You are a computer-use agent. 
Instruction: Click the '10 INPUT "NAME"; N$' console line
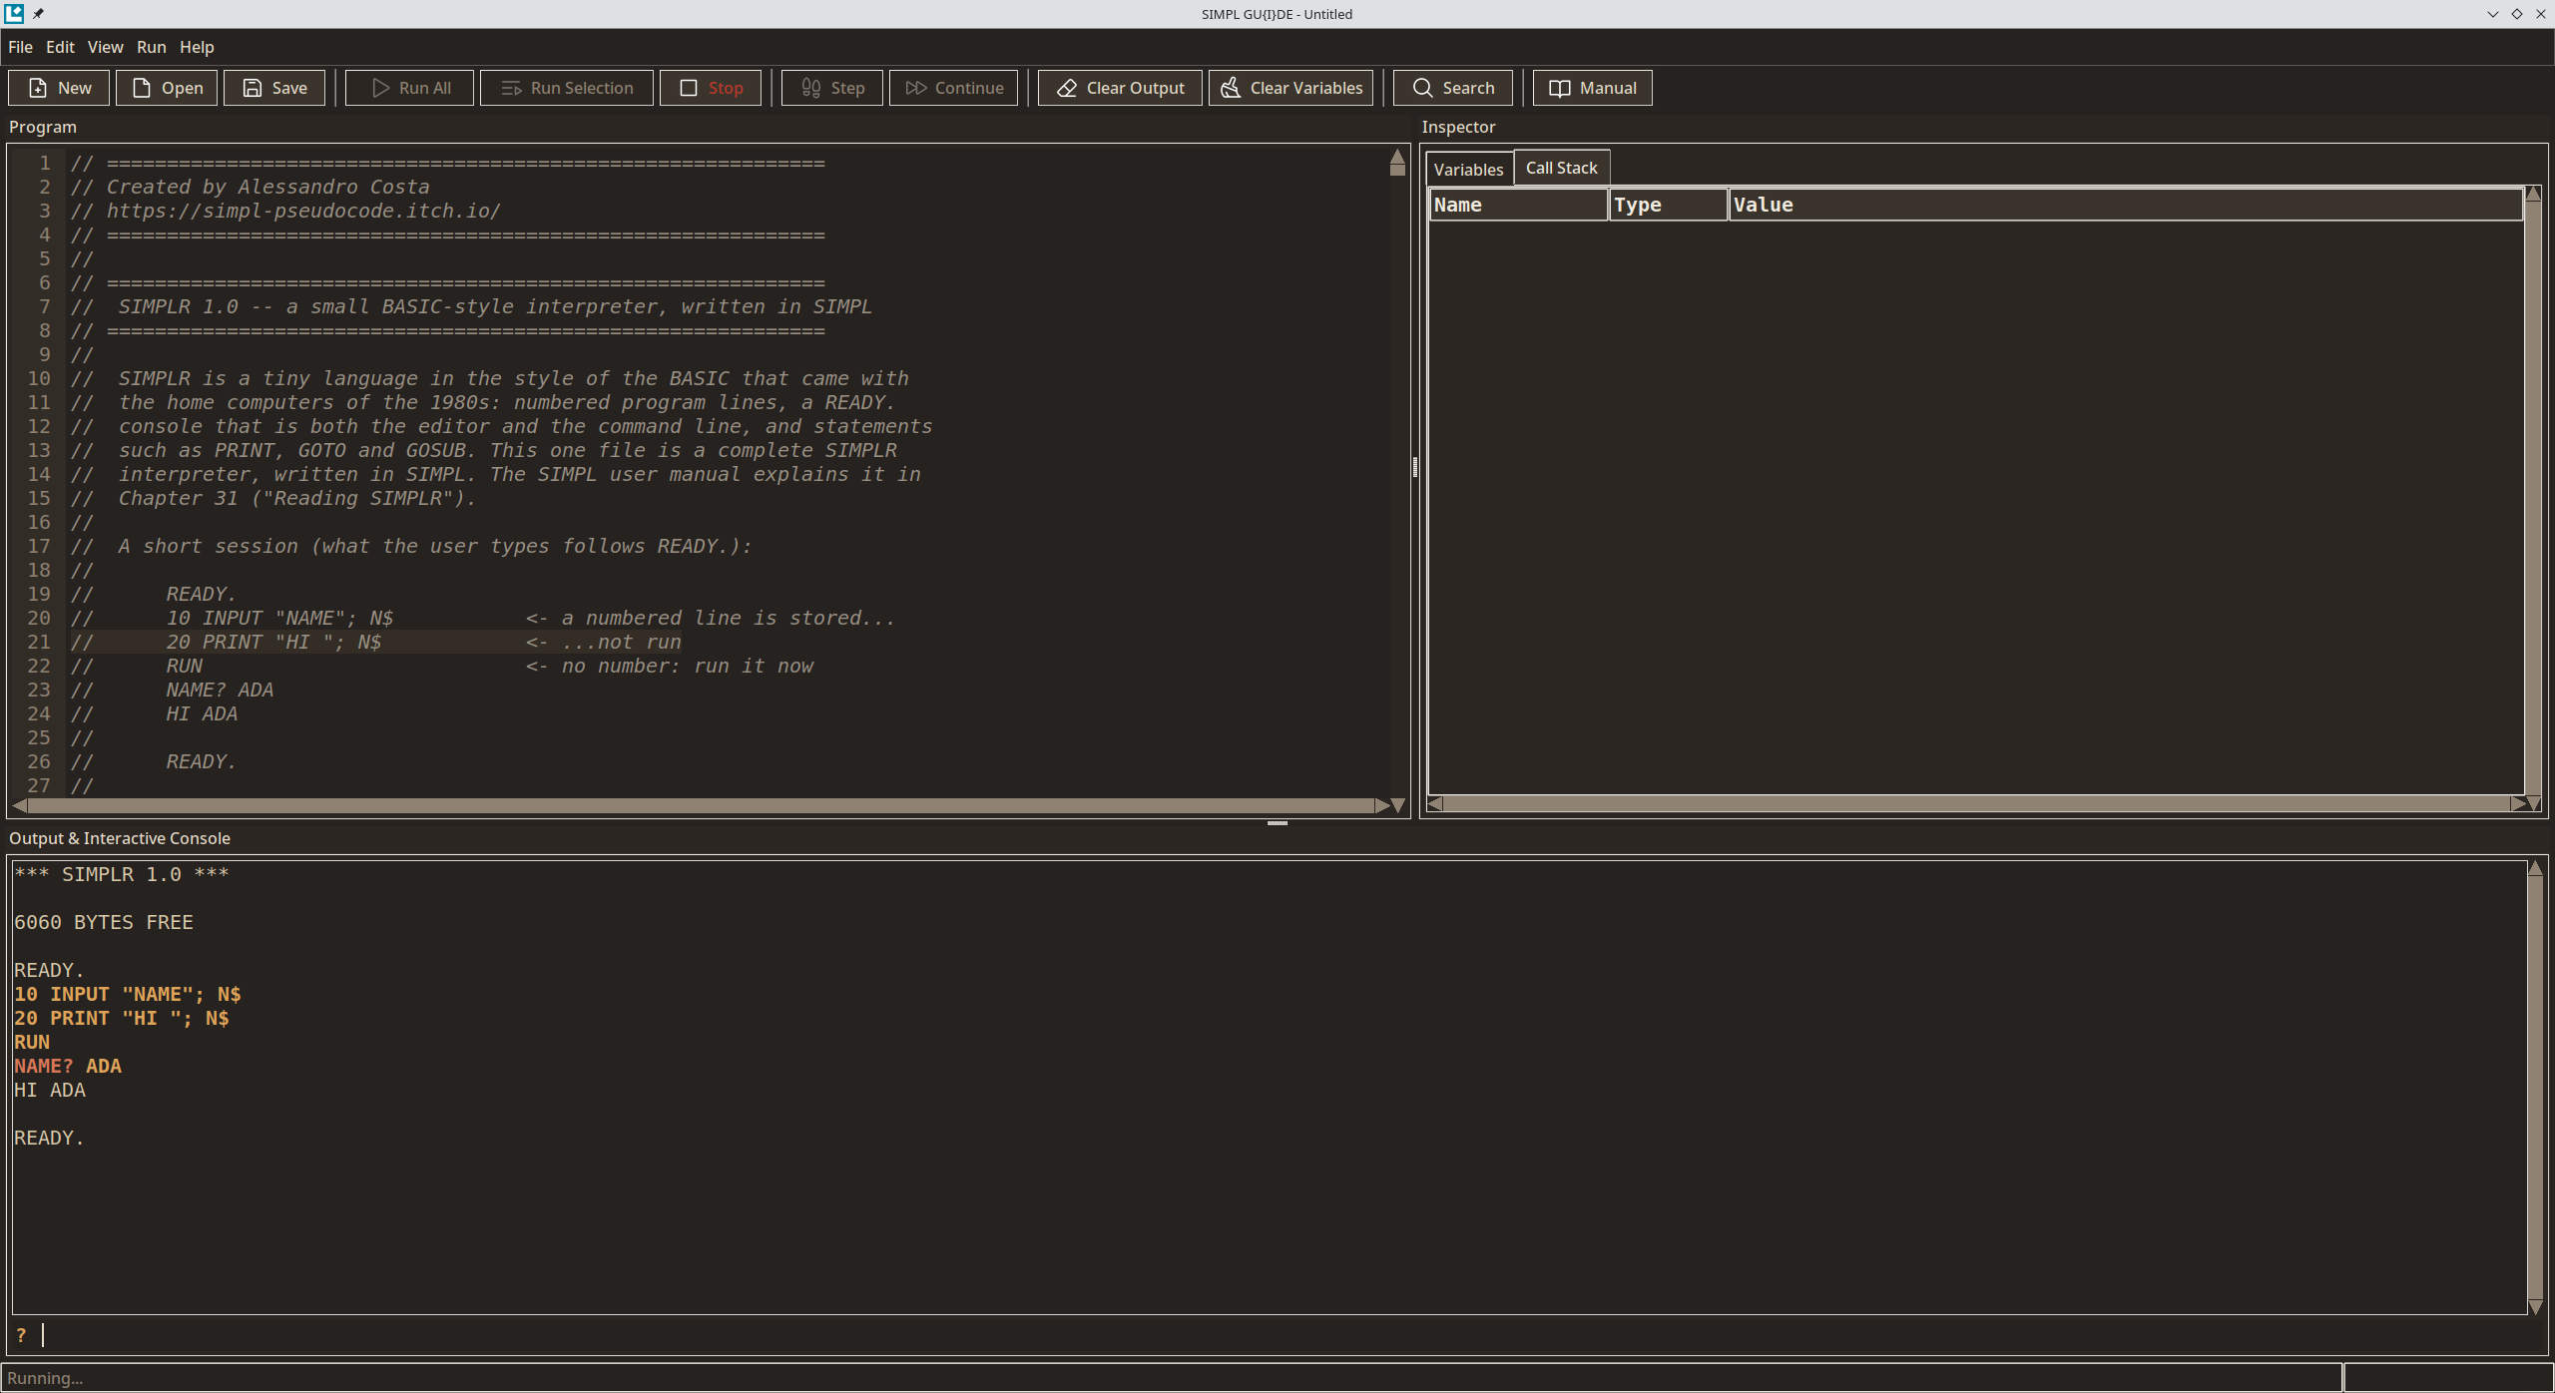coord(128,994)
